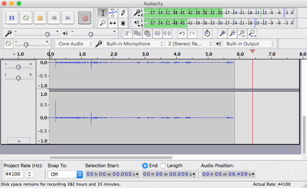Click the recording level meter bar
The width and height of the screenshot is (307, 188).
(219, 13)
